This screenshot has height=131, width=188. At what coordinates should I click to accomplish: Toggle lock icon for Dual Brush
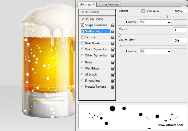pos(112,43)
